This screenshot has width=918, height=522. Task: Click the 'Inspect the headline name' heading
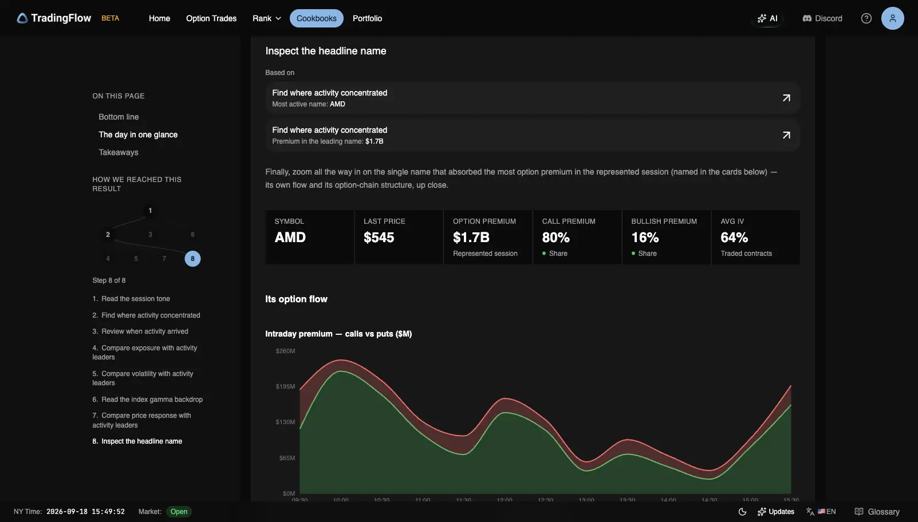pos(326,51)
